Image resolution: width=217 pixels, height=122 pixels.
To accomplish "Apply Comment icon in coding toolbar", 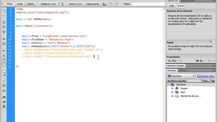I will (4, 72).
